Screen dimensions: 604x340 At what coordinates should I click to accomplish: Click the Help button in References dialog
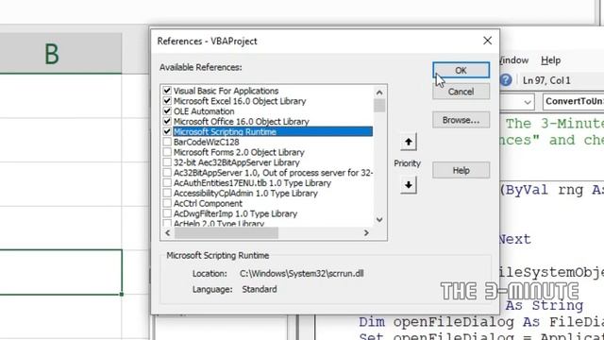(x=461, y=170)
